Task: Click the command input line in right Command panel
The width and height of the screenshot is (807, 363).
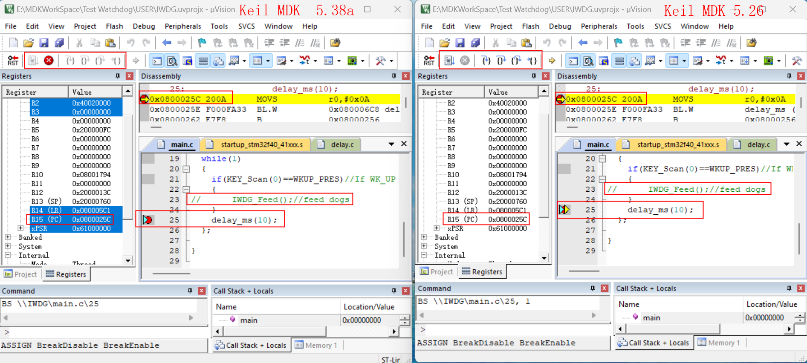Action: [512, 329]
